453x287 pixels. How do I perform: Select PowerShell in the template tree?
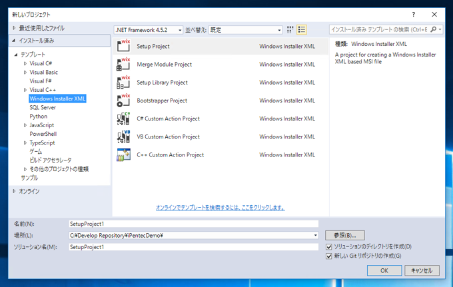[x=43, y=134]
